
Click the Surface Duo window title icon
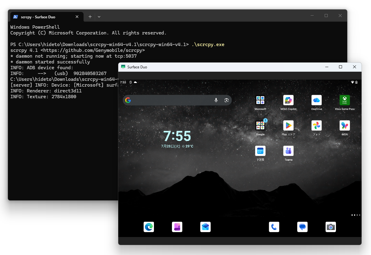[123, 67]
